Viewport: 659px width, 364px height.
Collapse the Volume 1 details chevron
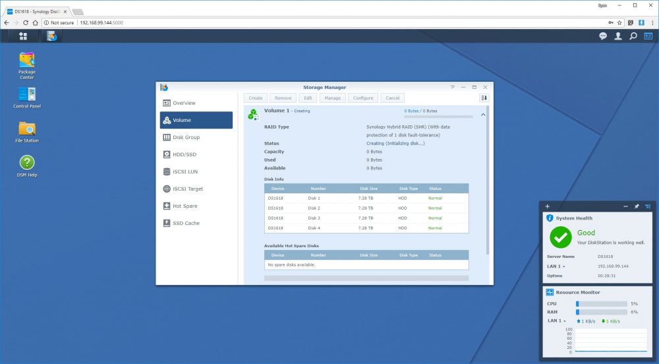click(483, 114)
